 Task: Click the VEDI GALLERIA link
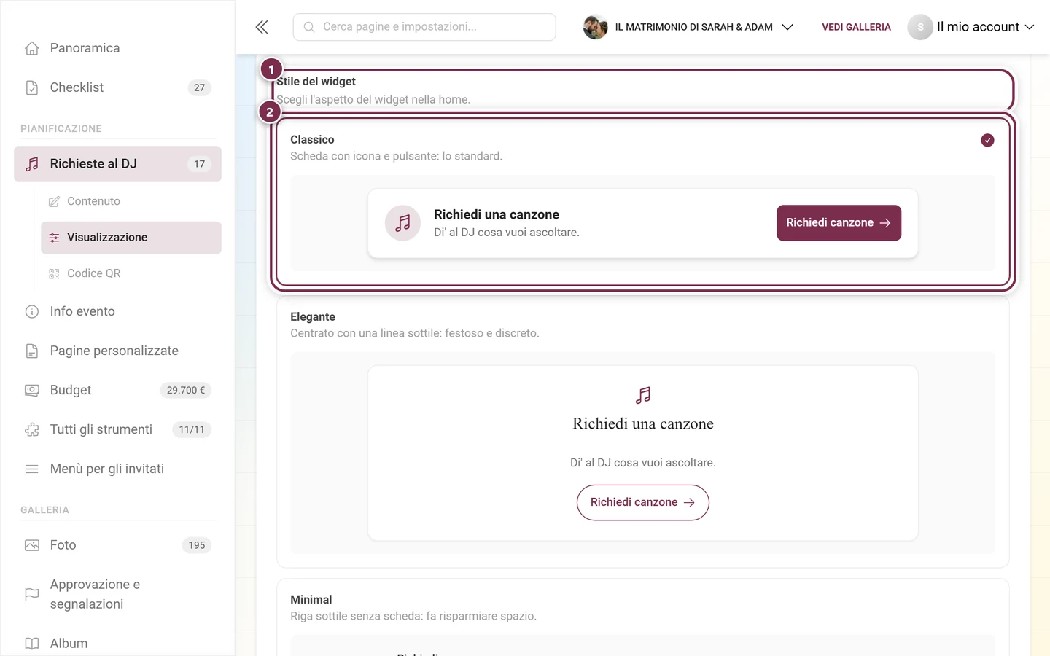[856, 27]
